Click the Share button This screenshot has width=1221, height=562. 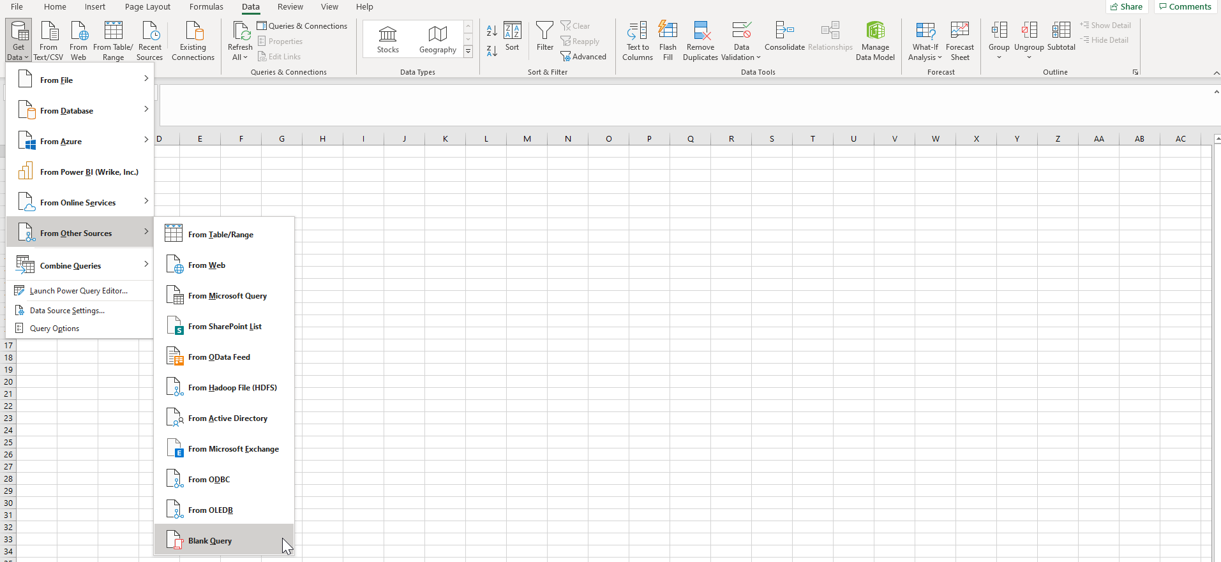tap(1127, 6)
